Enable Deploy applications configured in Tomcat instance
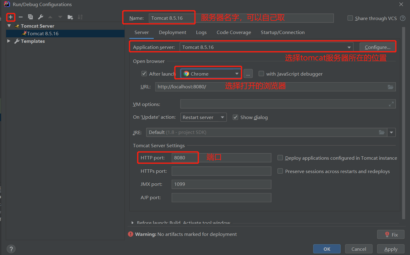Image resolution: width=410 pixels, height=255 pixels. click(x=280, y=158)
